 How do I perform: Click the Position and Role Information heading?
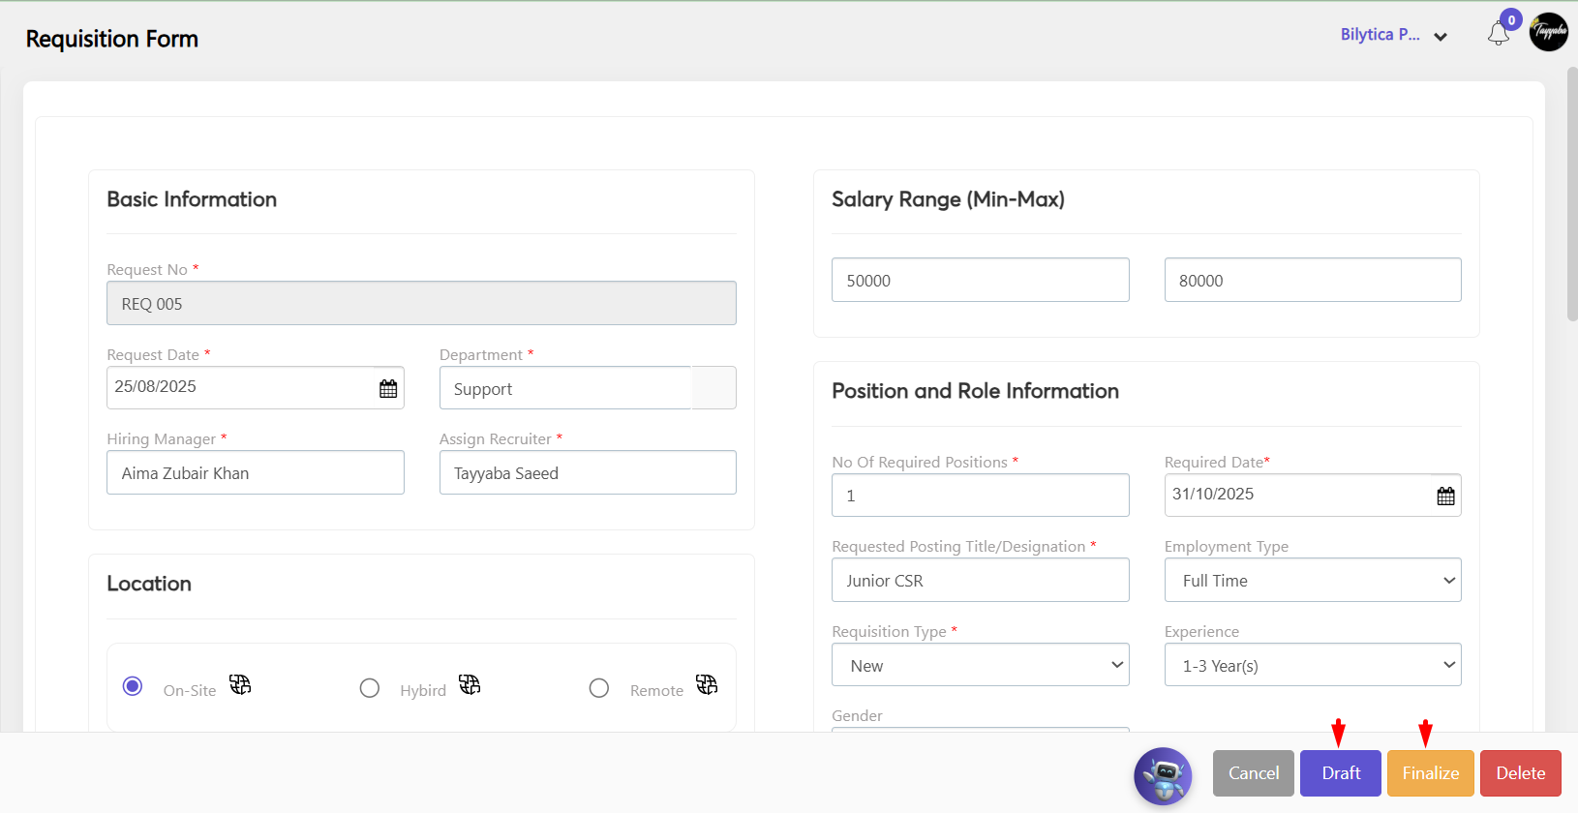click(975, 391)
